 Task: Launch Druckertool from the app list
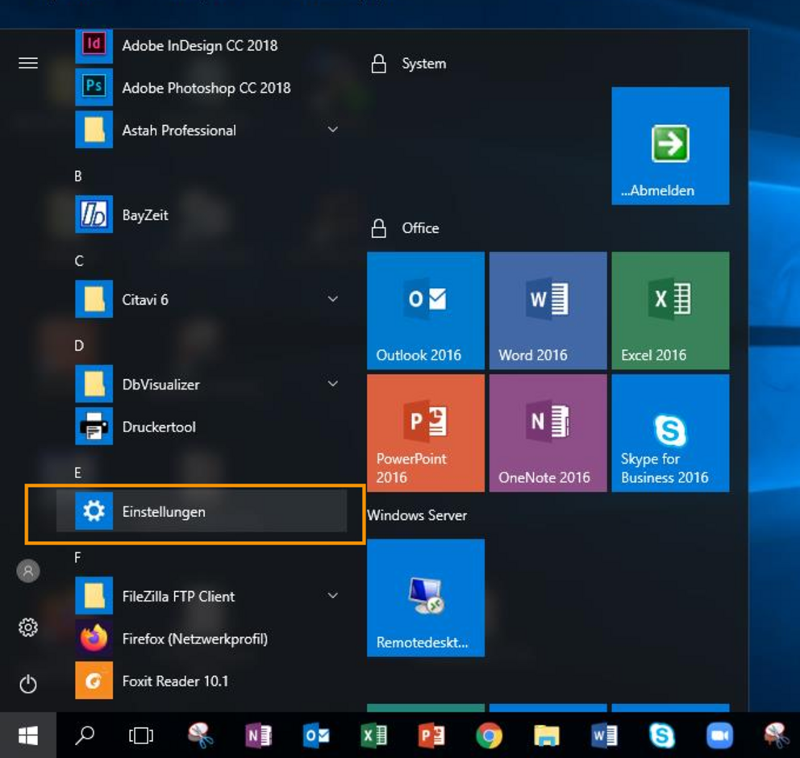point(202,427)
